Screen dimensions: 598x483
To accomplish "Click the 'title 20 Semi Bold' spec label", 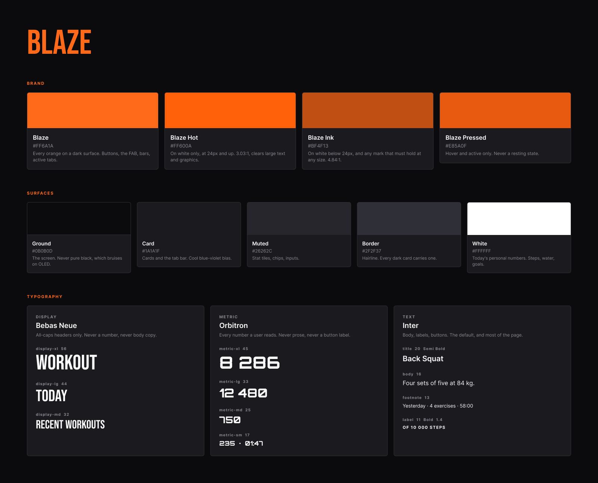I will pos(424,349).
